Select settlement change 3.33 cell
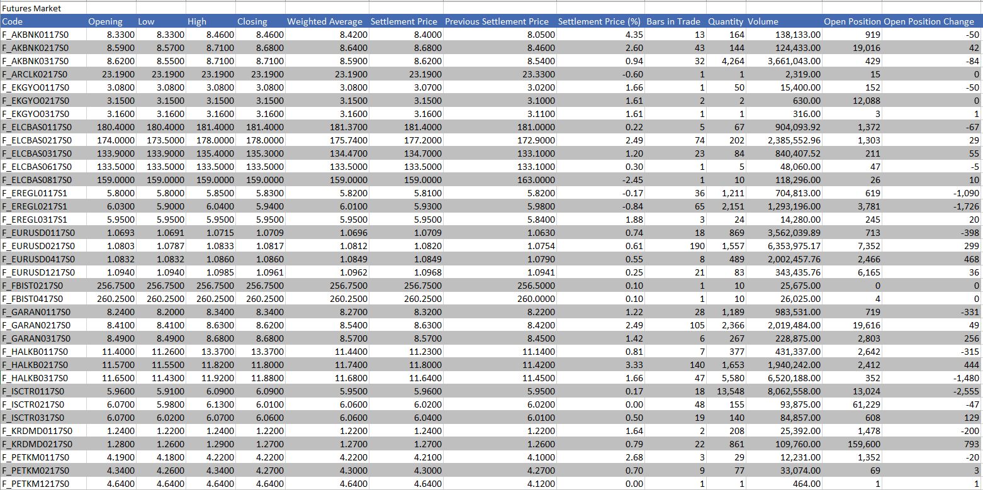Viewport: 983px width, 490px height. coord(600,365)
